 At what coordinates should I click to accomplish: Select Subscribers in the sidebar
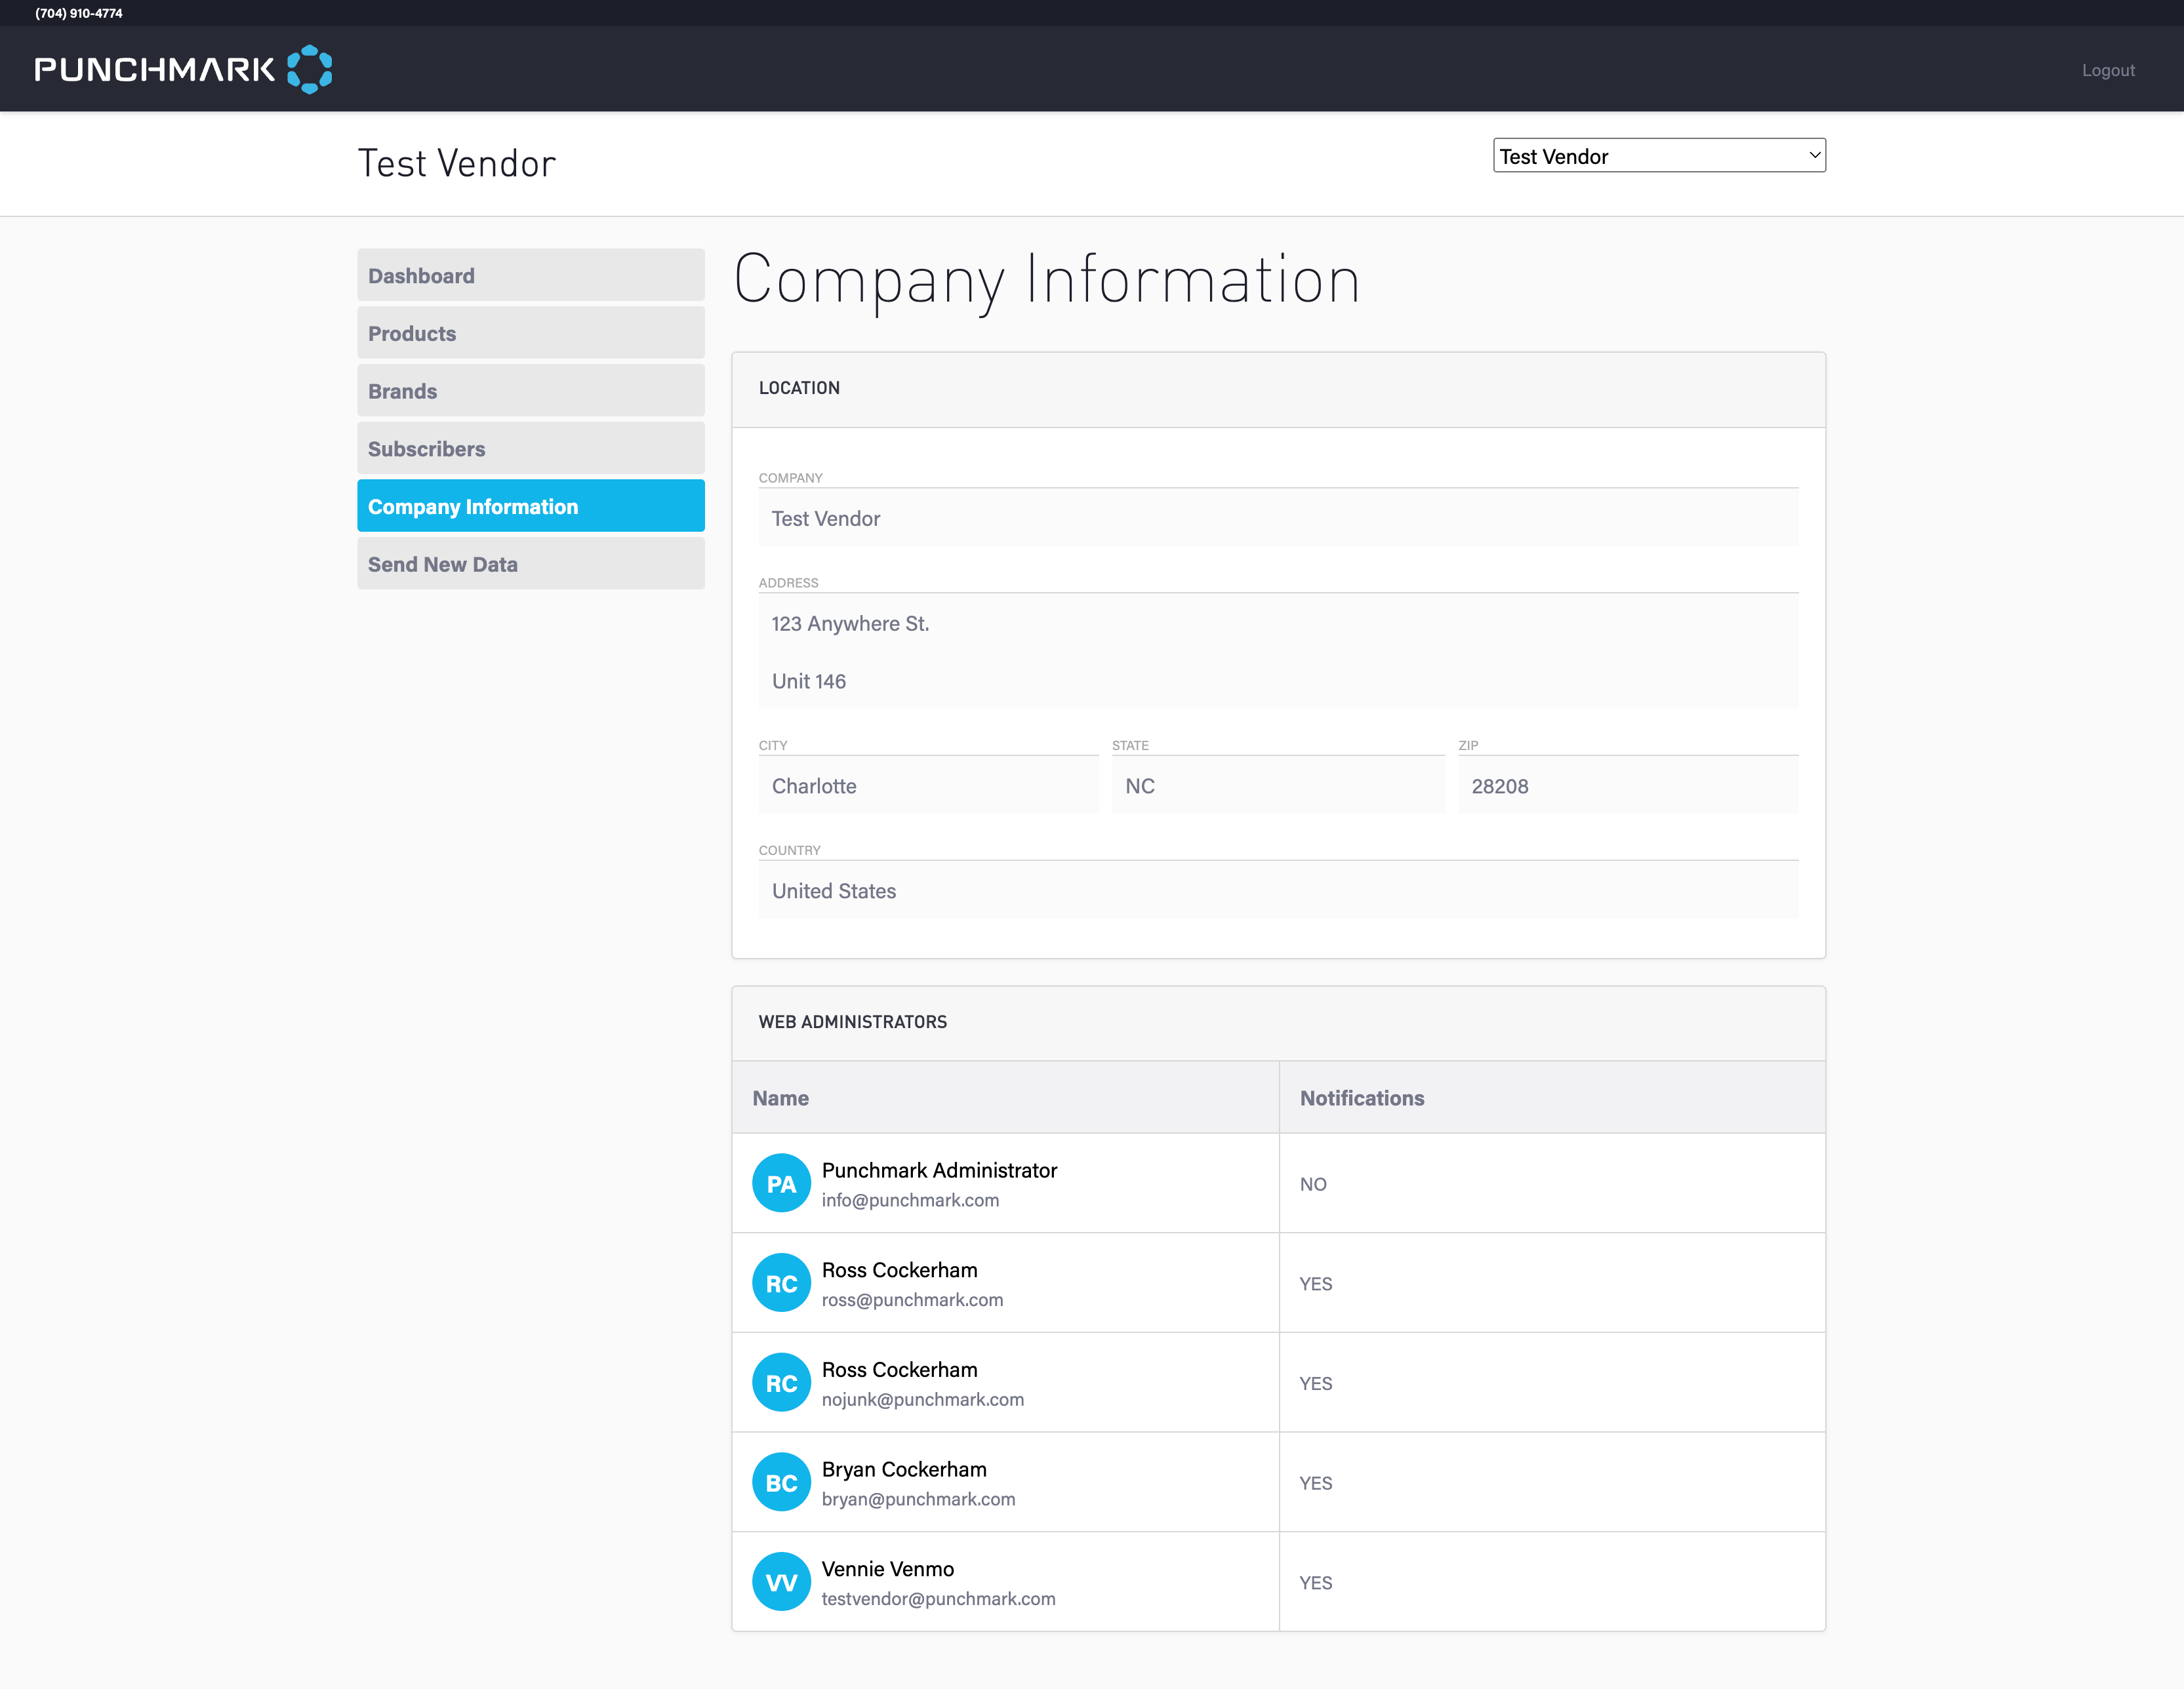point(530,449)
